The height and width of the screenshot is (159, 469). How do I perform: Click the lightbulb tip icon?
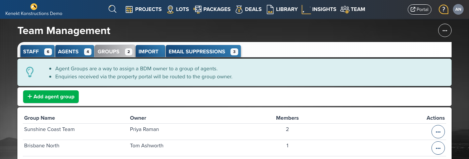coord(30,72)
